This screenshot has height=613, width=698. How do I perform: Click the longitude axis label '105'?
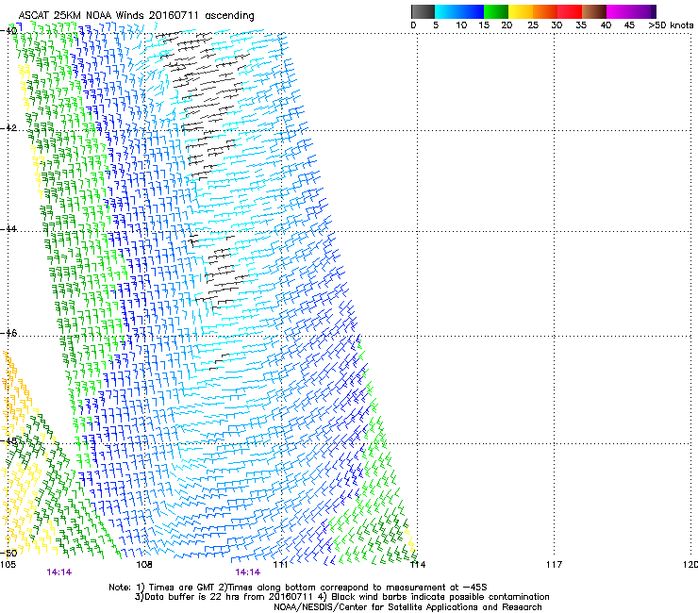(8, 565)
